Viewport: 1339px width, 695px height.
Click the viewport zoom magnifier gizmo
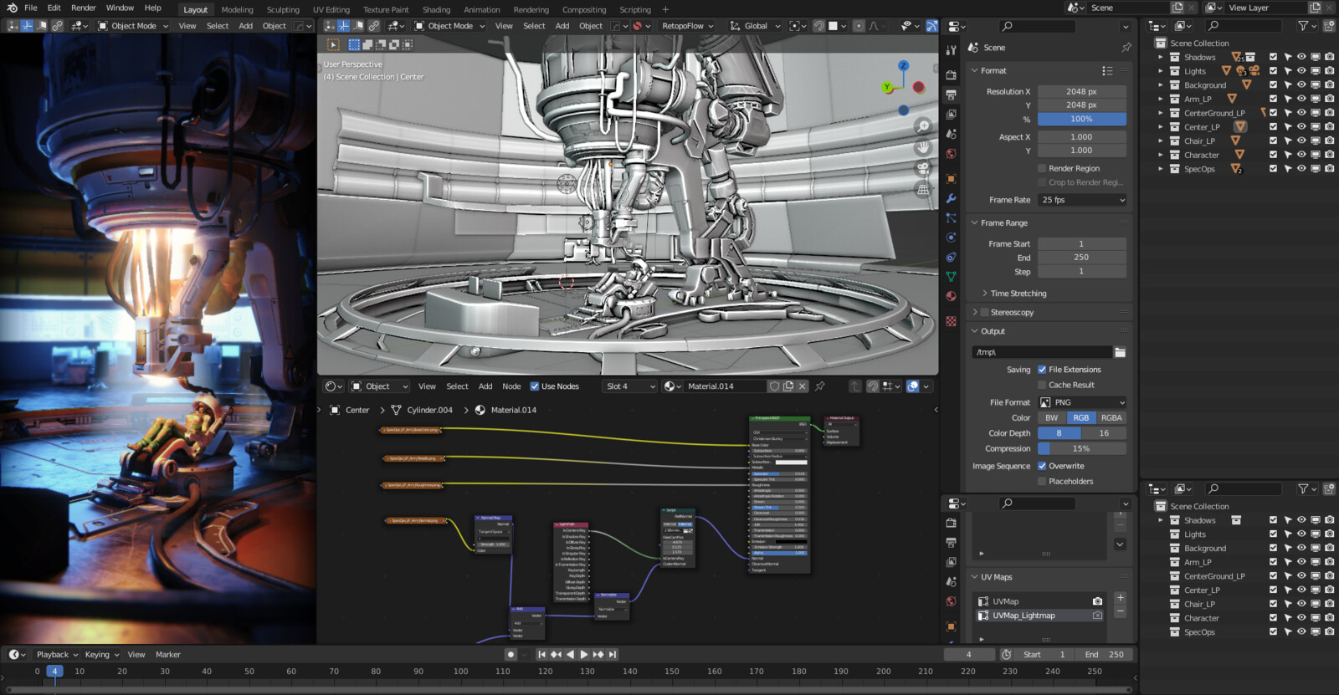(x=923, y=126)
